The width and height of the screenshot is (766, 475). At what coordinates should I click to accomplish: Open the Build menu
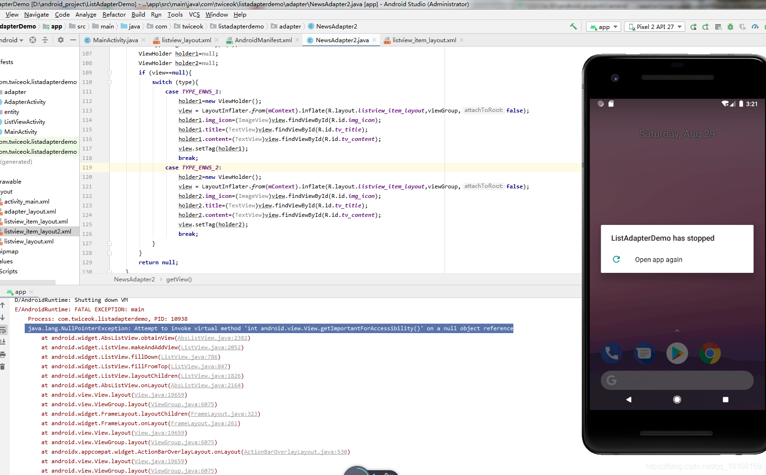pos(138,15)
